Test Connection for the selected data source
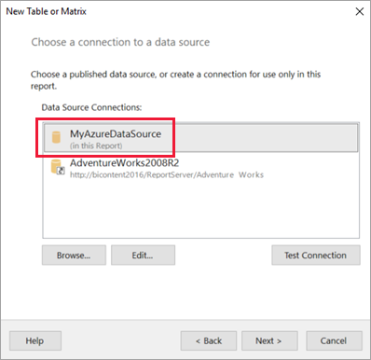The height and width of the screenshot is (360, 371). (x=316, y=256)
